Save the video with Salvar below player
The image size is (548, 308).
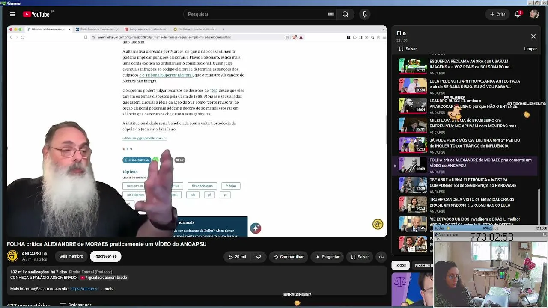[x=360, y=257]
